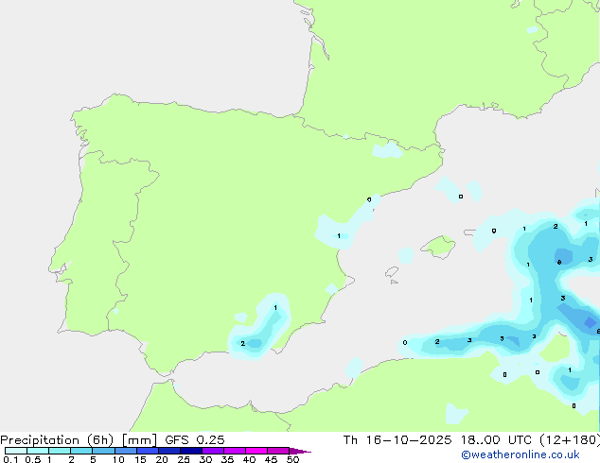
Task: Click the '50' legend scale label
Action: tap(293, 459)
